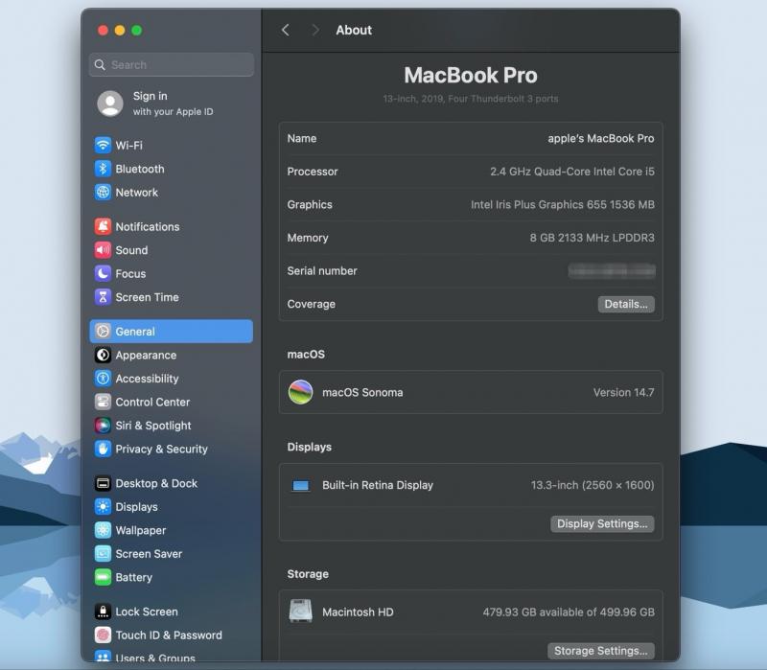Select Appearance label in sidebar
Image resolution: width=767 pixels, height=670 pixels.
click(x=146, y=355)
